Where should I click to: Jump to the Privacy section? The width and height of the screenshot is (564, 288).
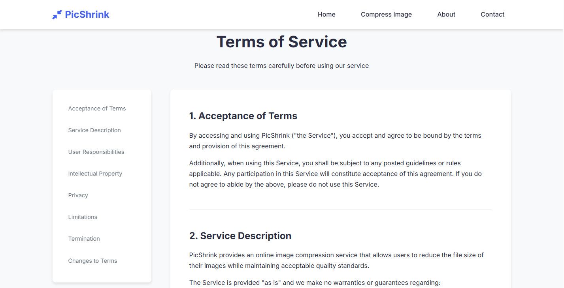78,195
